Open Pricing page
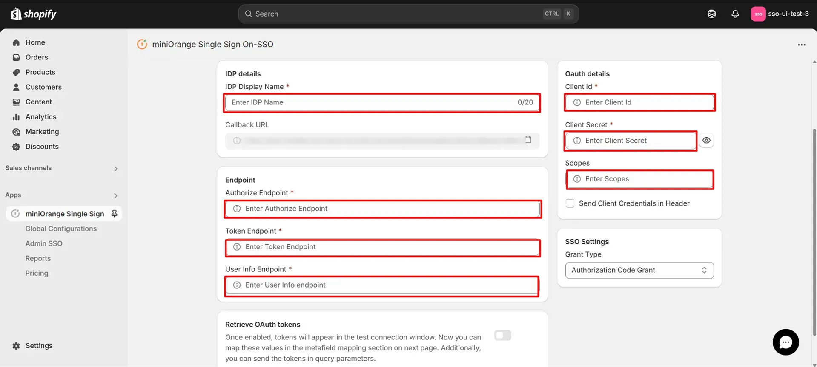The height and width of the screenshot is (367, 817). (x=37, y=273)
